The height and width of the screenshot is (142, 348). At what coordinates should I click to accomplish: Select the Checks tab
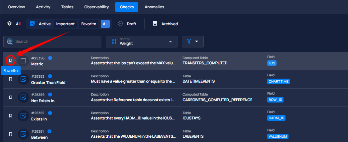point(127,7)
